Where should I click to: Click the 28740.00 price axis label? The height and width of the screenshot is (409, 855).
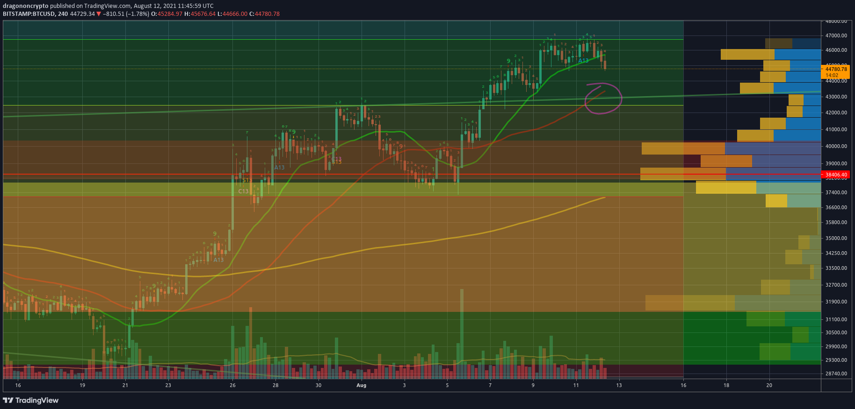(836, 374)
